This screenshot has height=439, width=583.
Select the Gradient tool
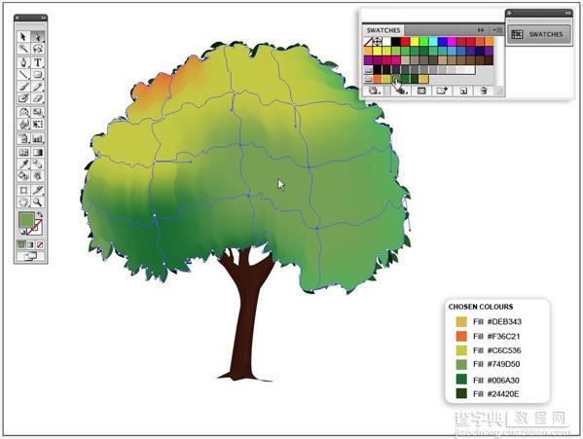[x=38, y=152]
